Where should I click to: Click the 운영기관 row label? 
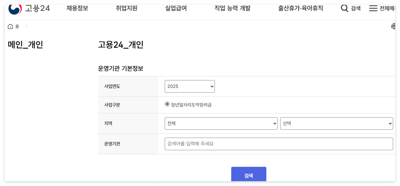pyautogui.click(x=112, y=144)
